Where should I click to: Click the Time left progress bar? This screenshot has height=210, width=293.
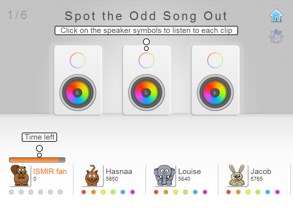pyautogui.click(x=37, y=160)
